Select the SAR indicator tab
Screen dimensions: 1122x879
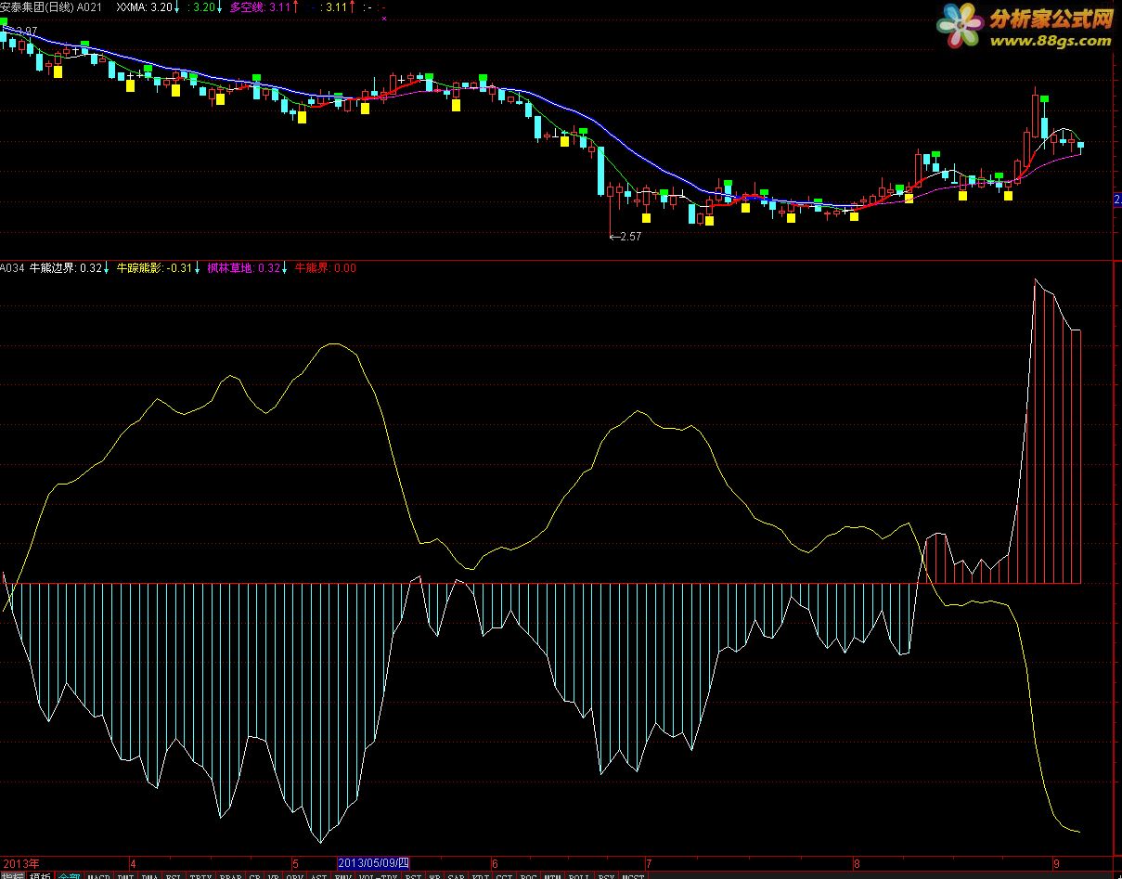click(x=456, y=875)
